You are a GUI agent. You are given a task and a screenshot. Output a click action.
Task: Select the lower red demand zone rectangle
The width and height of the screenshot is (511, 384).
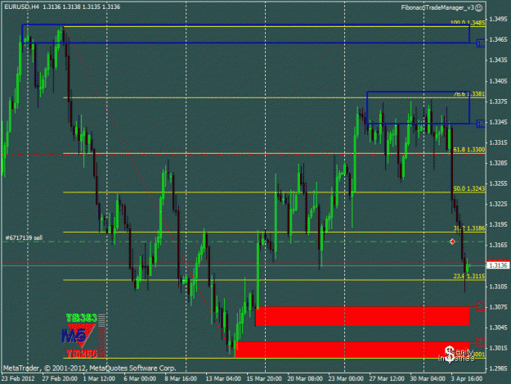(x=352, y=350)
